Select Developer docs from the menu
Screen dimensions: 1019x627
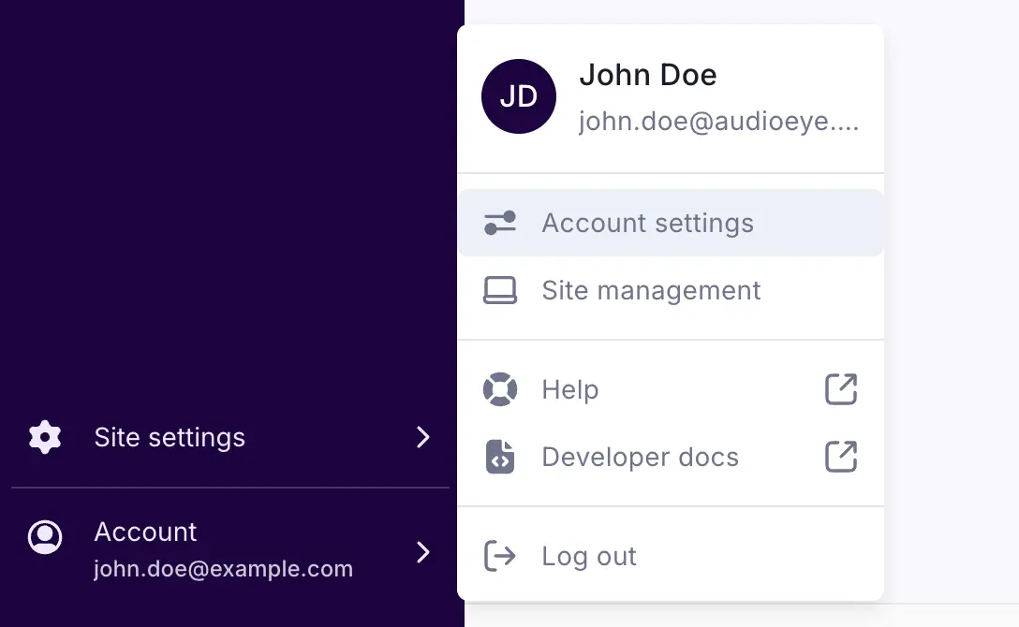(x=641, y=457)
